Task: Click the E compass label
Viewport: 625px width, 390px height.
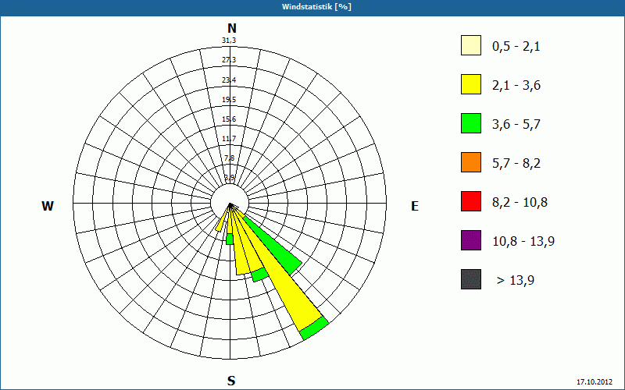Action: 415,206
